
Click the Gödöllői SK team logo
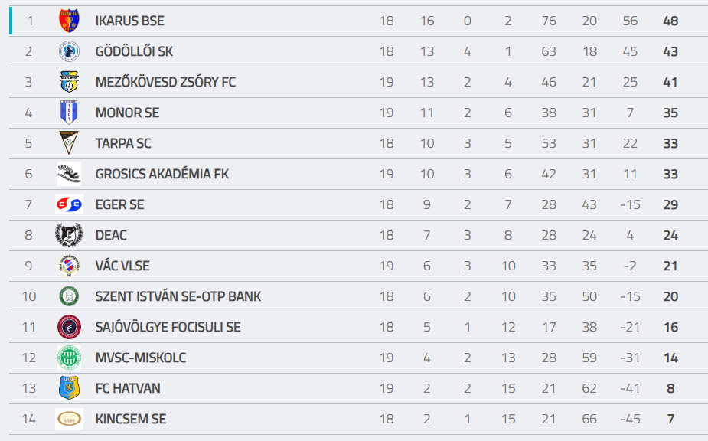point(69,51)
